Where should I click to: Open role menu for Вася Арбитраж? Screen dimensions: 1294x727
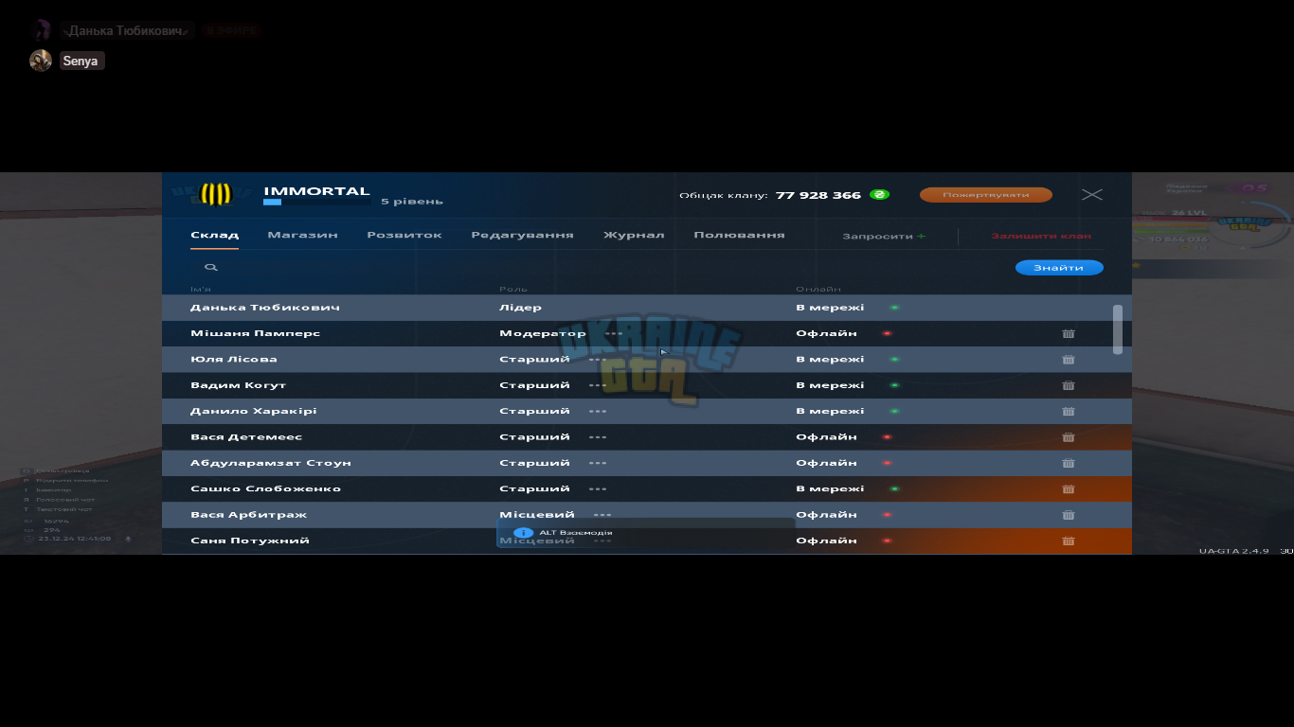pyautogui.click(x=602, y=515)
